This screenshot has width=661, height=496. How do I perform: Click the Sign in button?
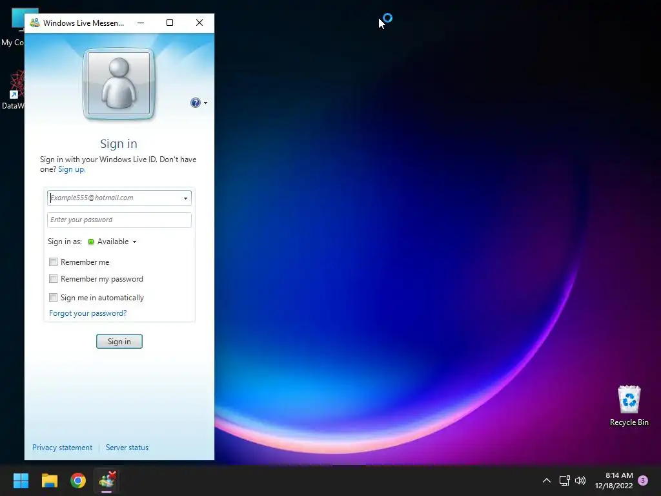[119, 341]
